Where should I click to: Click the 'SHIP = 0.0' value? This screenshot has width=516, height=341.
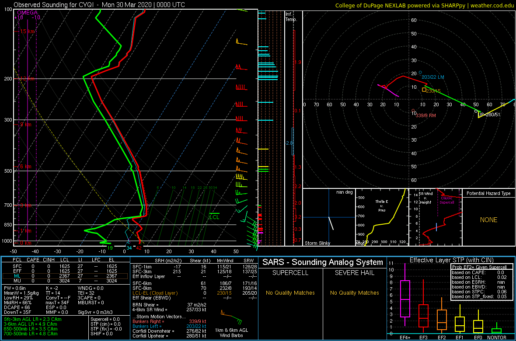[102, 334]
